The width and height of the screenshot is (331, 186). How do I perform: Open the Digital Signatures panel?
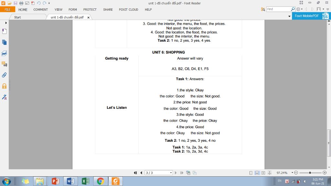click(4, 97)
